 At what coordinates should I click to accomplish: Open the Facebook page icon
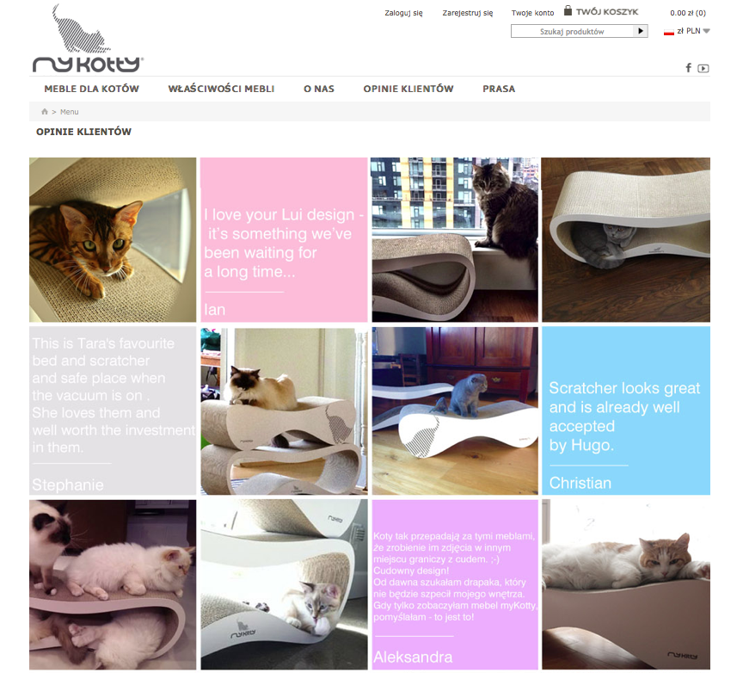coord(688,68)
